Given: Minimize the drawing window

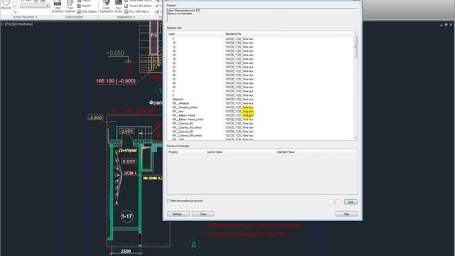Looking at the screenshot, I should (x=441, y=25).
